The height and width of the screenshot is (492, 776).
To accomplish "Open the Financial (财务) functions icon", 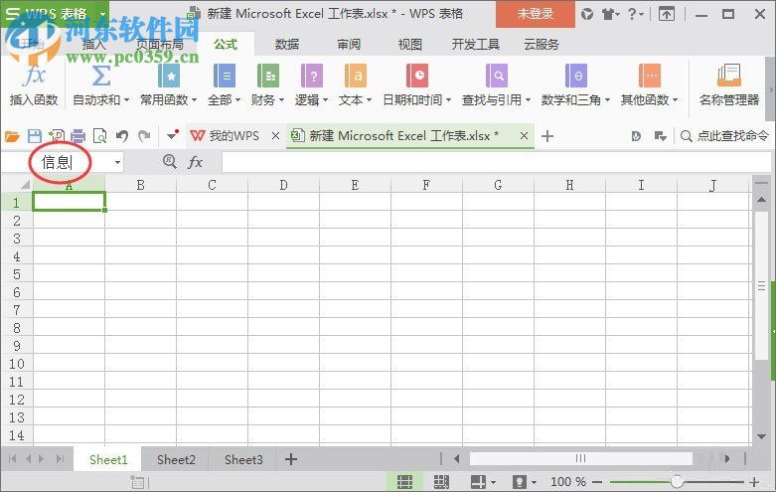I will (x=268, y=76).
